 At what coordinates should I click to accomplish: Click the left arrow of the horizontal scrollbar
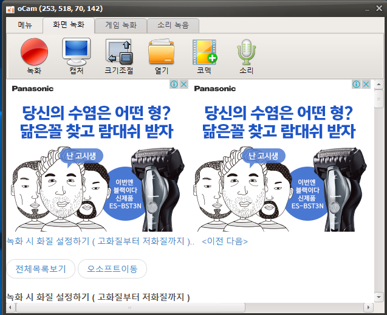pyautogui.click(x=10, y=308)
